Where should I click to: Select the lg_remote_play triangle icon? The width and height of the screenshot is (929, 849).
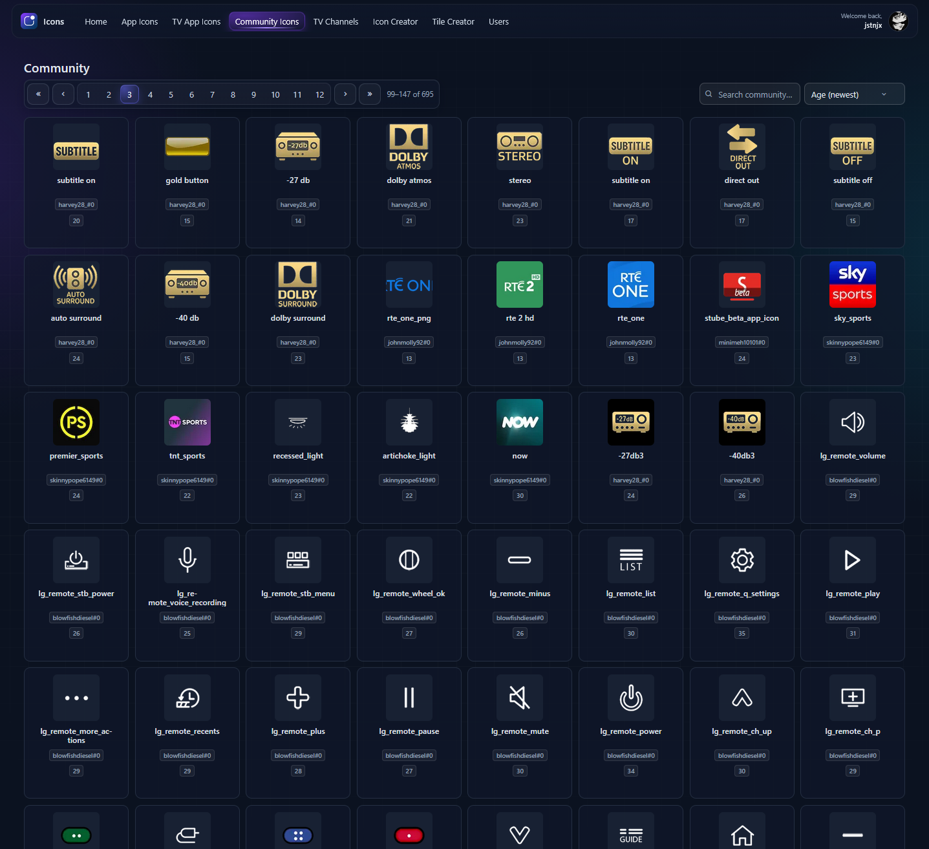[x=853, y=560]
